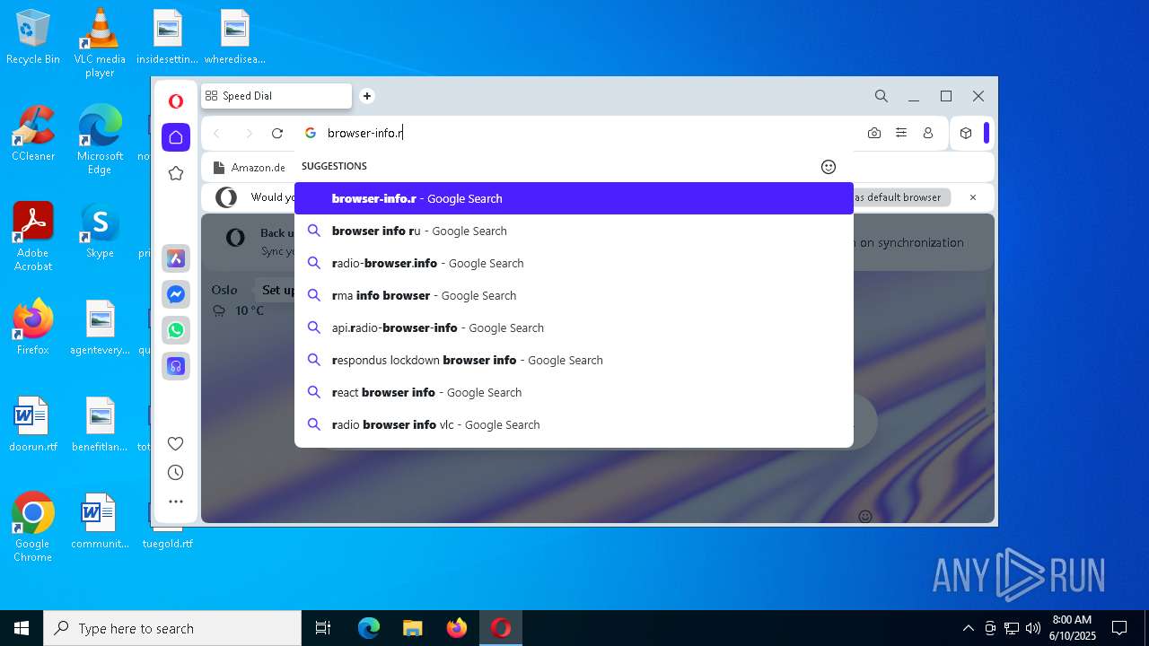
Task: Open the Opera main menu logo
Action: pos(176,101)
